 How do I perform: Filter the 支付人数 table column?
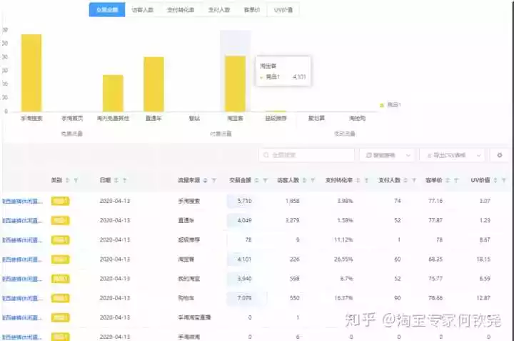[x=413, y=180]
